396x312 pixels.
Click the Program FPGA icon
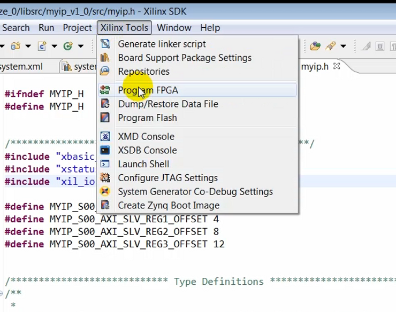105,90
